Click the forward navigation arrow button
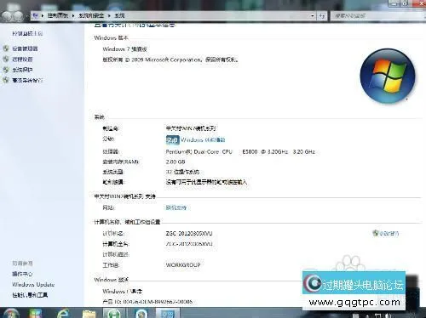 pyautogui.click(x=19, y=16)
